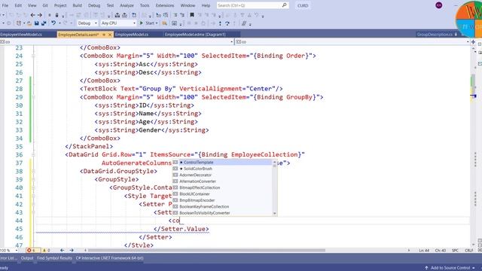Select SolidColorBrush in the IntelliSense list

[222, 169]
